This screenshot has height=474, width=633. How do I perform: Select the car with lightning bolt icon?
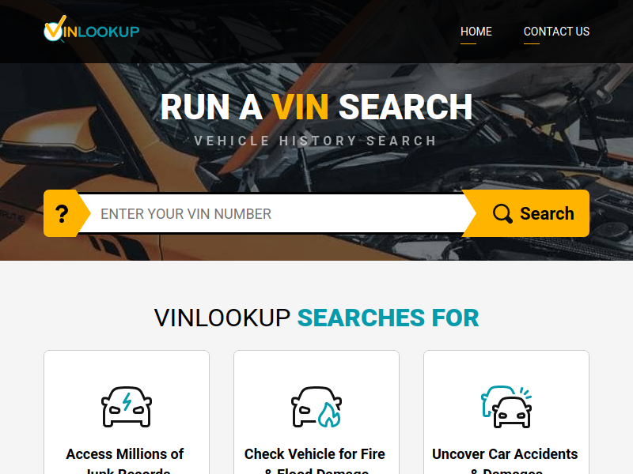tap(127, 407)
